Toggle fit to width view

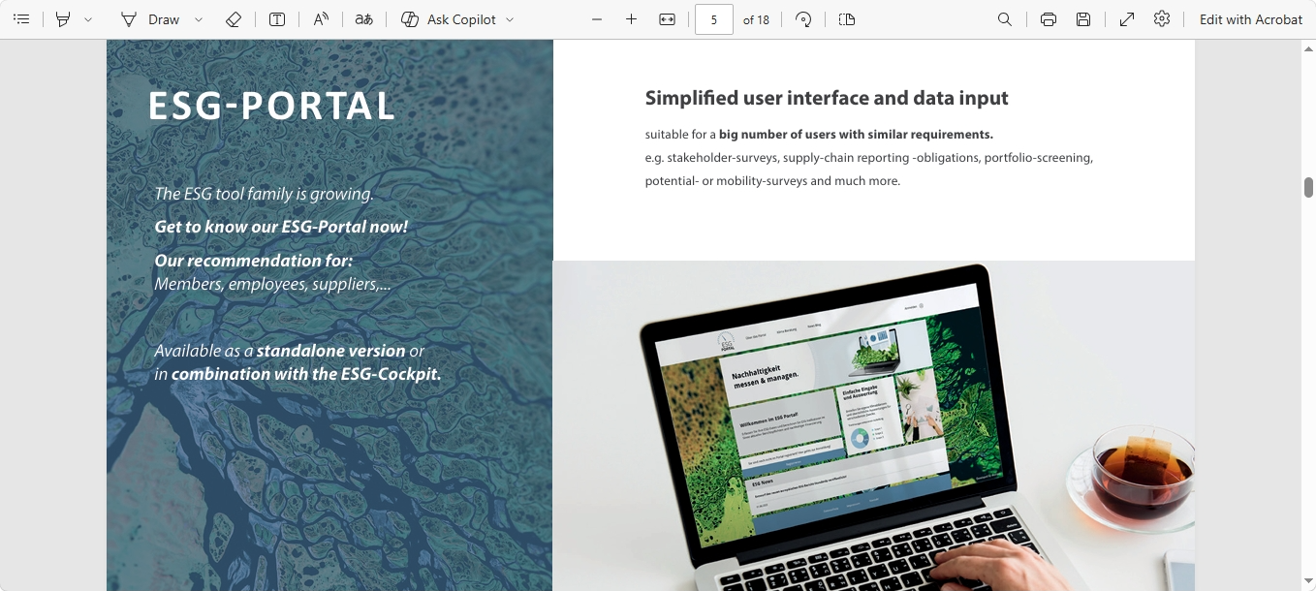tap(667, 19)
